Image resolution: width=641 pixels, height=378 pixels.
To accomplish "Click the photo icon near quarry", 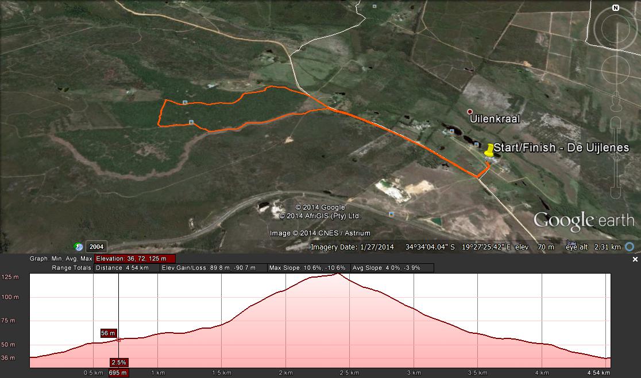I will pos(392,214).
